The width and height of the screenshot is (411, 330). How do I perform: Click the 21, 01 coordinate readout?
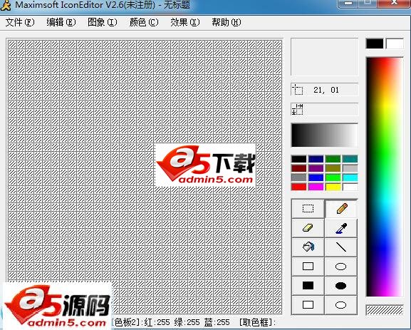click(326, 90)
